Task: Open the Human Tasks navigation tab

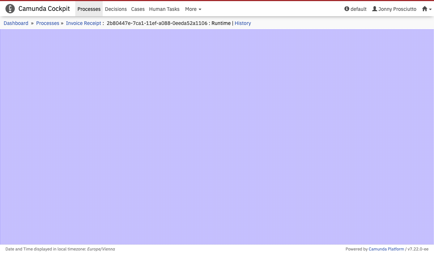Action: click(x=164, y=9)
